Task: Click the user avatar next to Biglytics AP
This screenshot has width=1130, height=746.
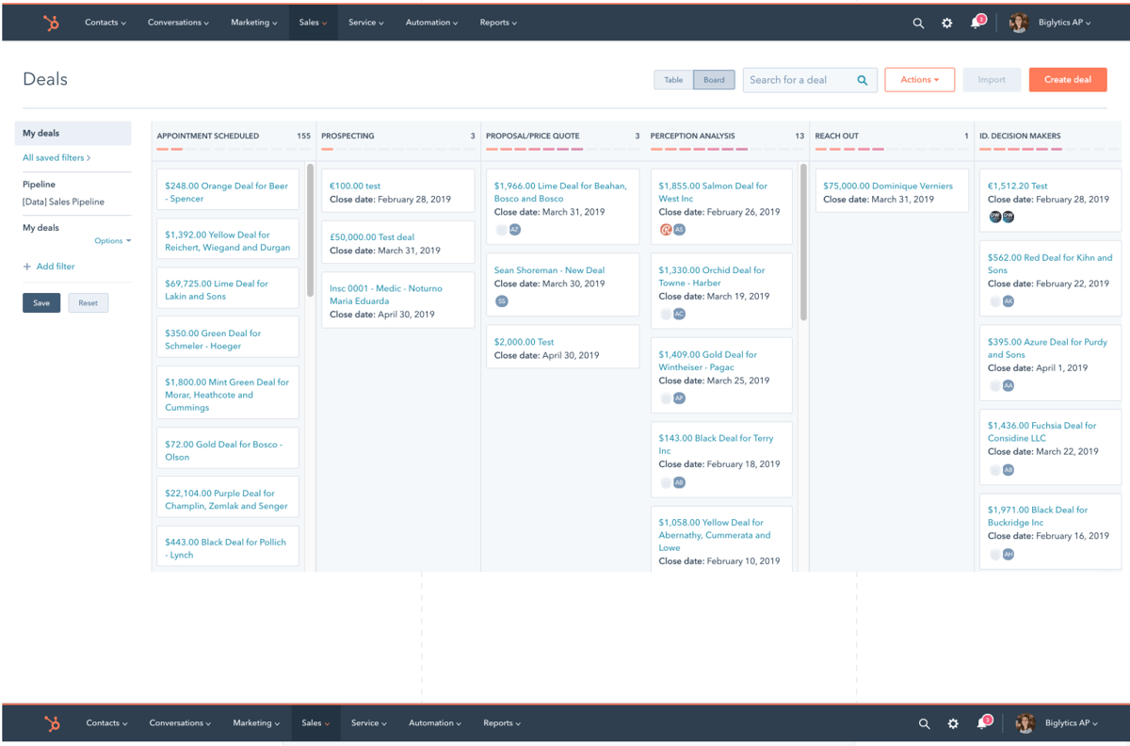Action: click(1018, 23)
